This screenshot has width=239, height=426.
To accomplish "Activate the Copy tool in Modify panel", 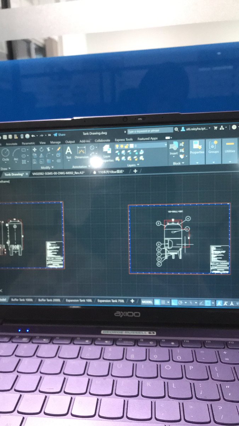I will (x=35, y=155).
